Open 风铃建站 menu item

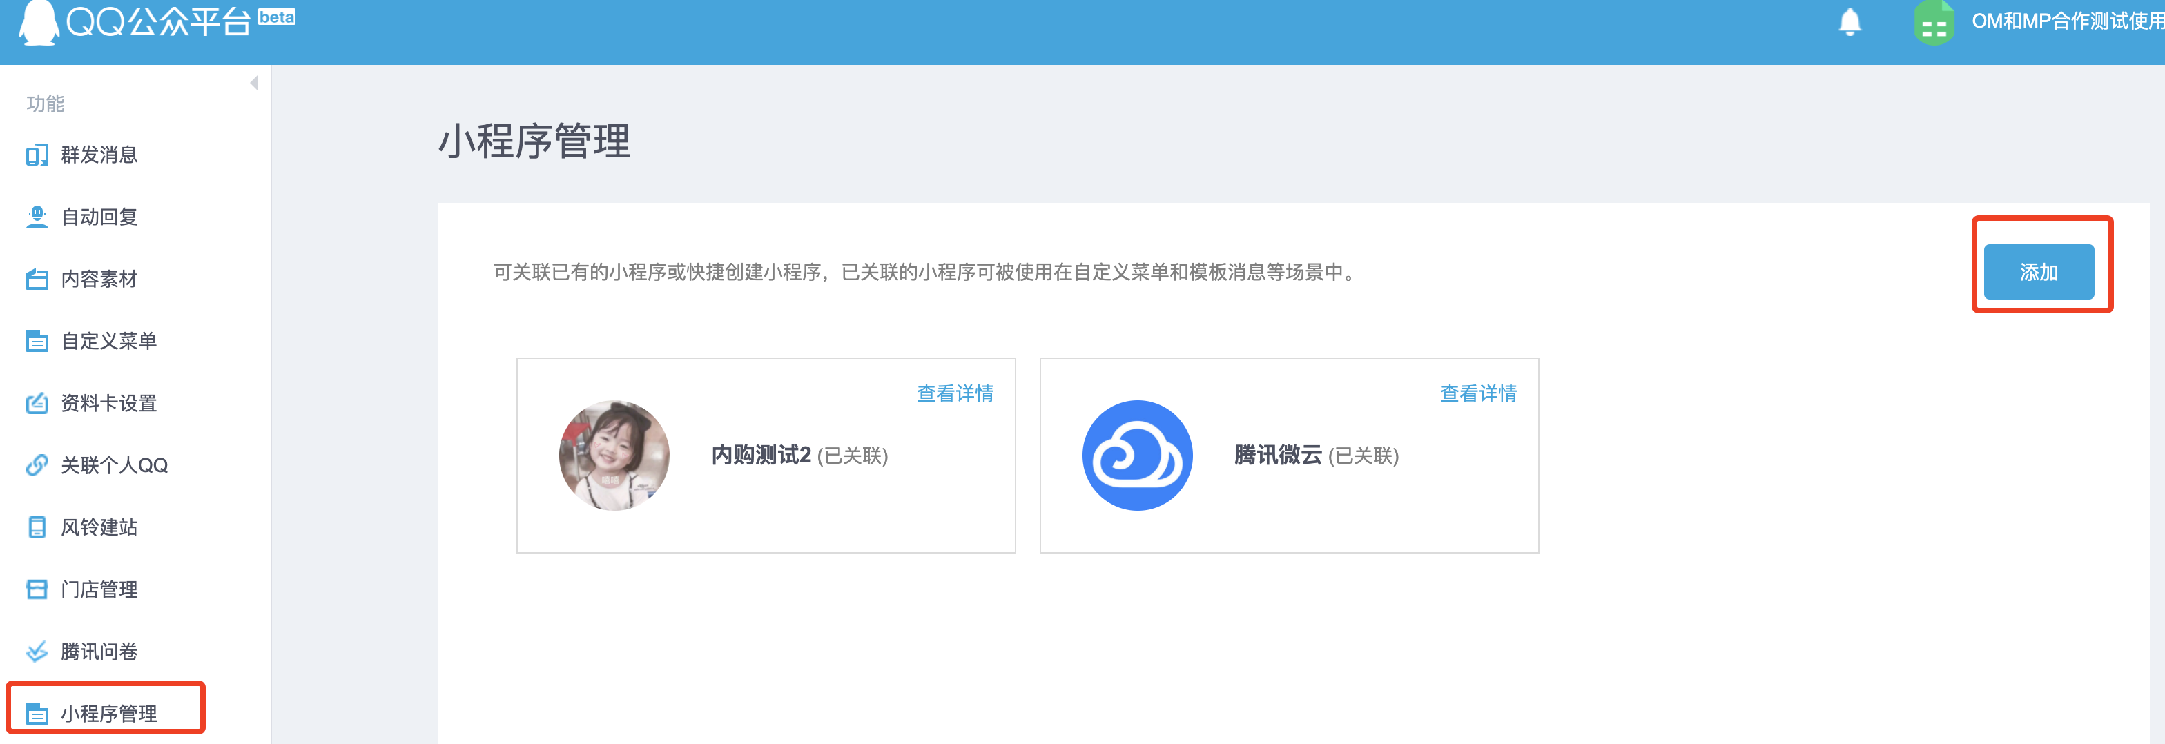point(99,527)
